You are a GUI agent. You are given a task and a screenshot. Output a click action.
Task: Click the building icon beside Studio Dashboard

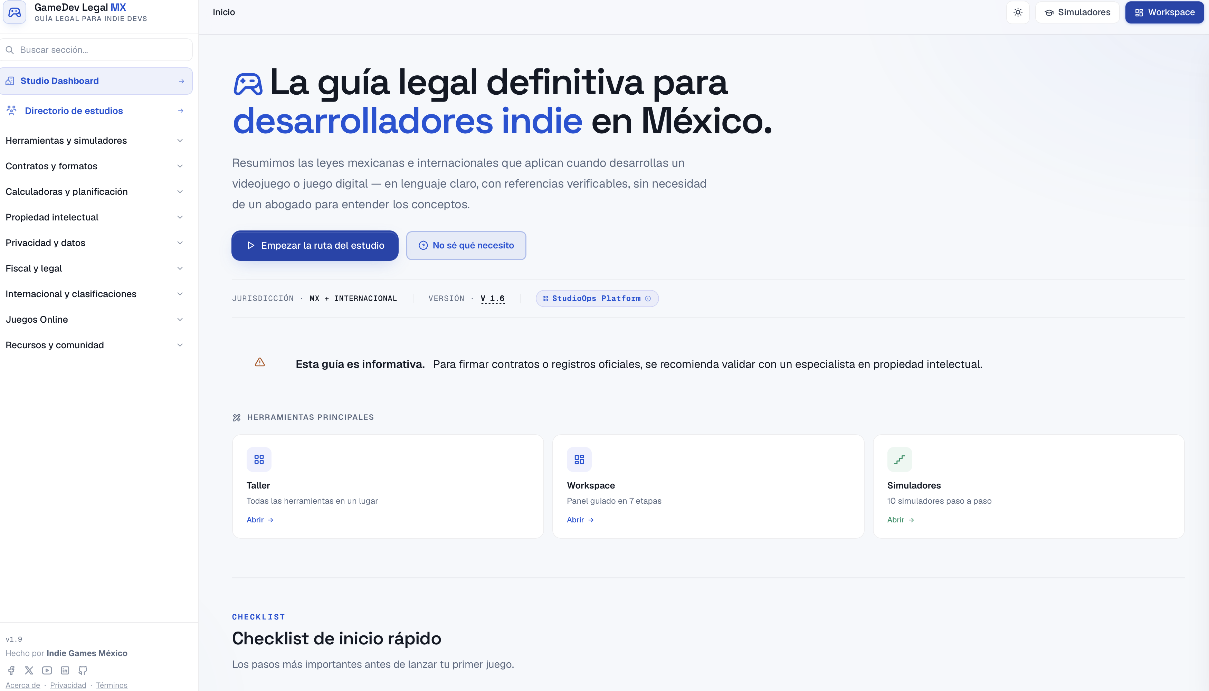10,81
